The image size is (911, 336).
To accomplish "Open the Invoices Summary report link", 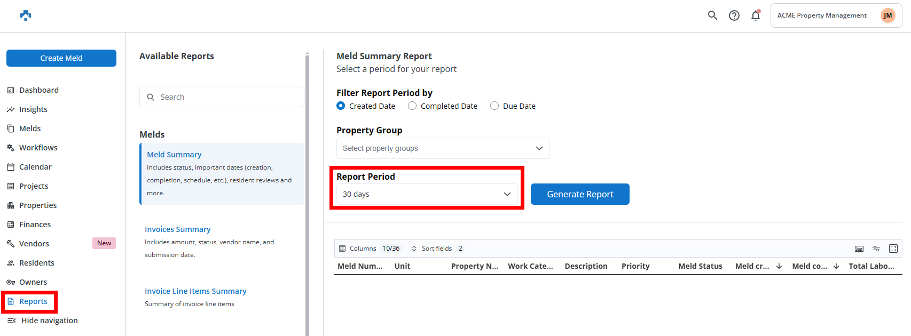I will point(178,229).
